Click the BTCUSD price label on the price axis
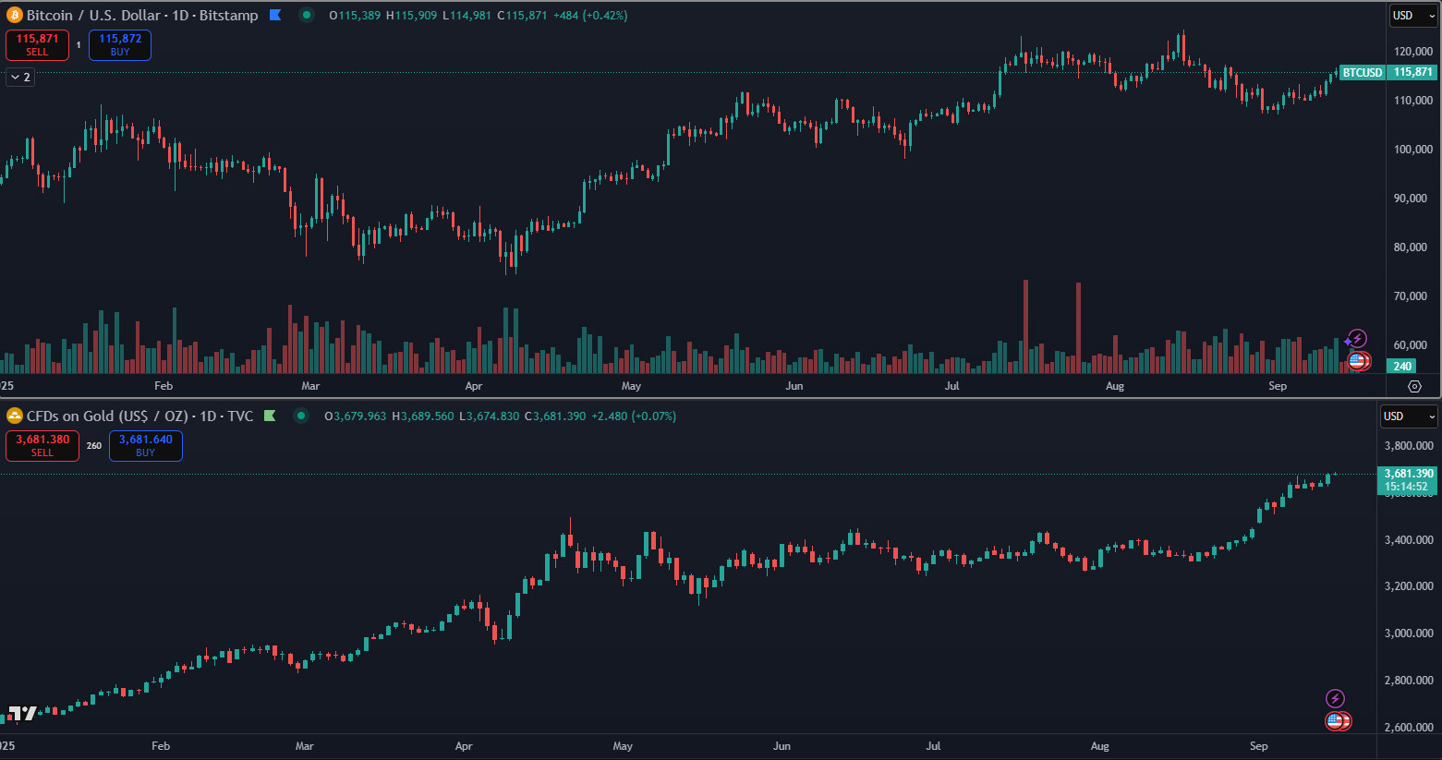1442x760 pixels. [x=1363, y=72]
